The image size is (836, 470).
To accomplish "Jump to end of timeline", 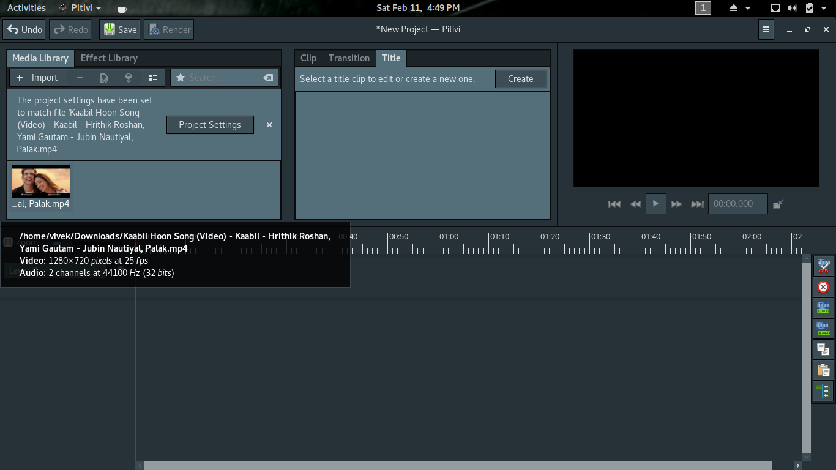I will coord(697,204).
